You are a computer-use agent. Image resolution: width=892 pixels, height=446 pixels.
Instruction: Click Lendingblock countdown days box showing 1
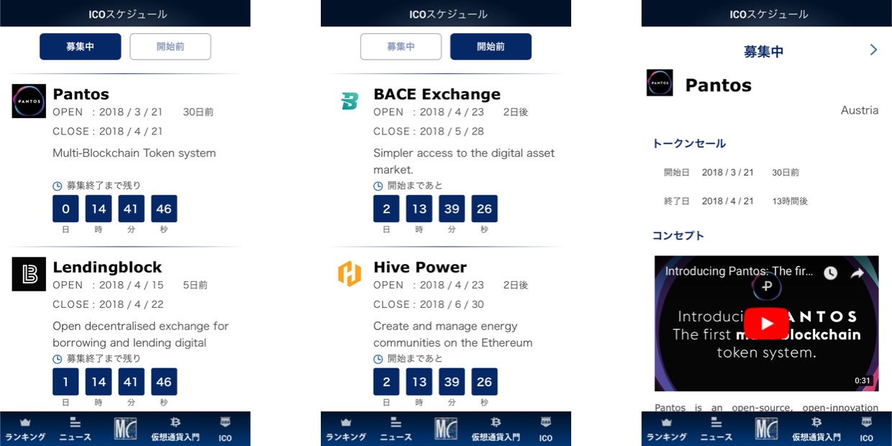(65, 381)
